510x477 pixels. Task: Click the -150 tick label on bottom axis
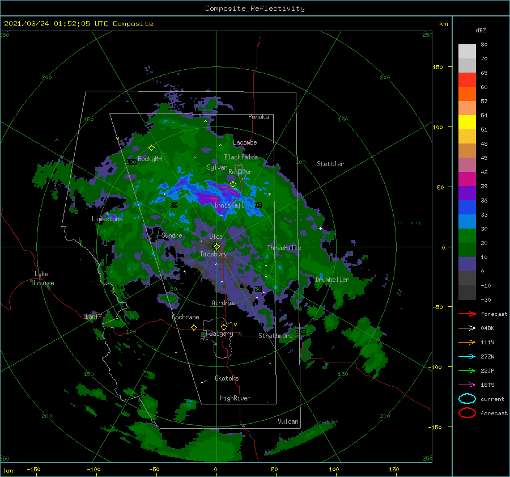pyautogui.click(x=33, y=469)
